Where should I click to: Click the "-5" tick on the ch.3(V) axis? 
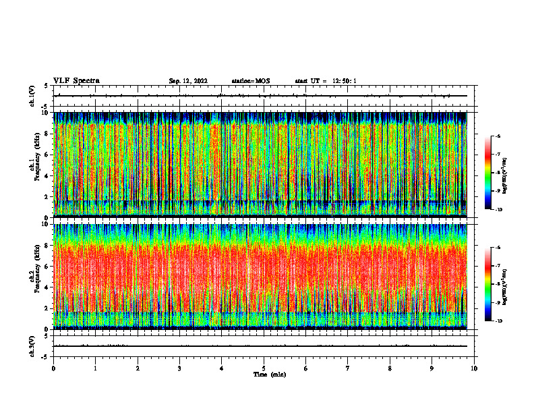tap(45, 357)
